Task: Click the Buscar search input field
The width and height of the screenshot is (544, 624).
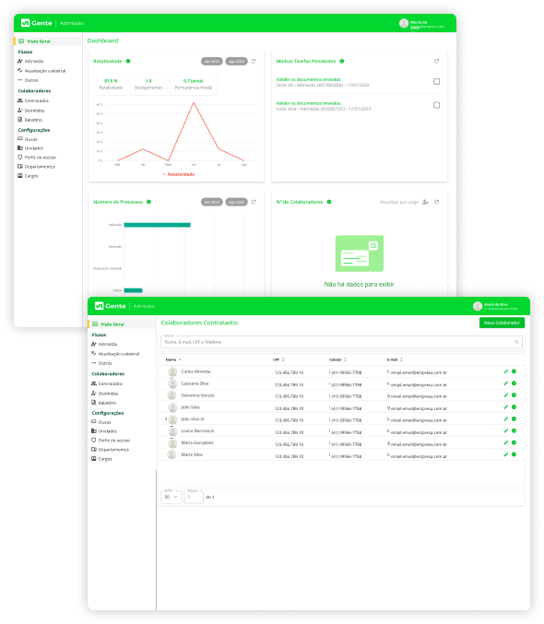Action: point(341,342)
